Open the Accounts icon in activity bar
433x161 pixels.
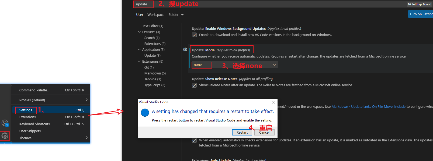[x=5, y=123]
